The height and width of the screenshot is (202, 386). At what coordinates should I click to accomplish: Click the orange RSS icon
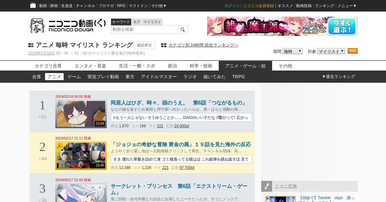coord(353,51)
